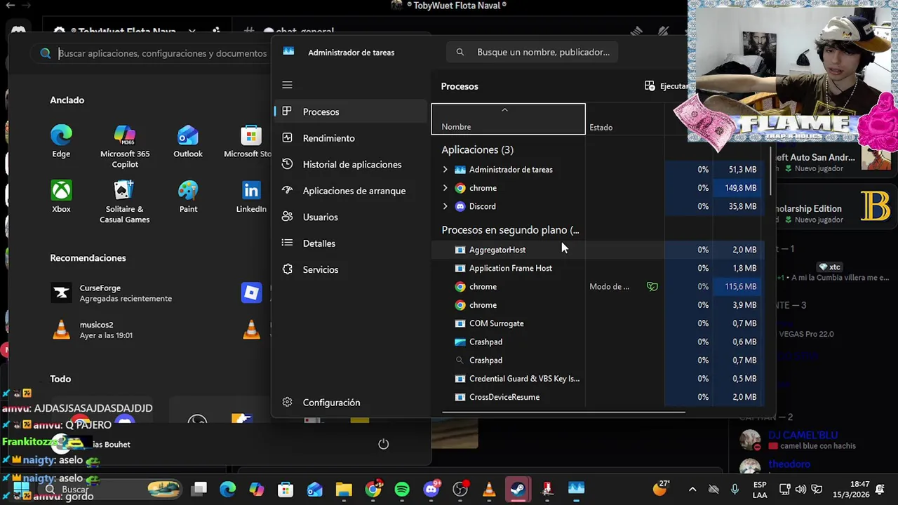The height and width of the screenshot is (505, 898).
Task: Select the CrossDeviceResume process
Action: pos(598,397)
